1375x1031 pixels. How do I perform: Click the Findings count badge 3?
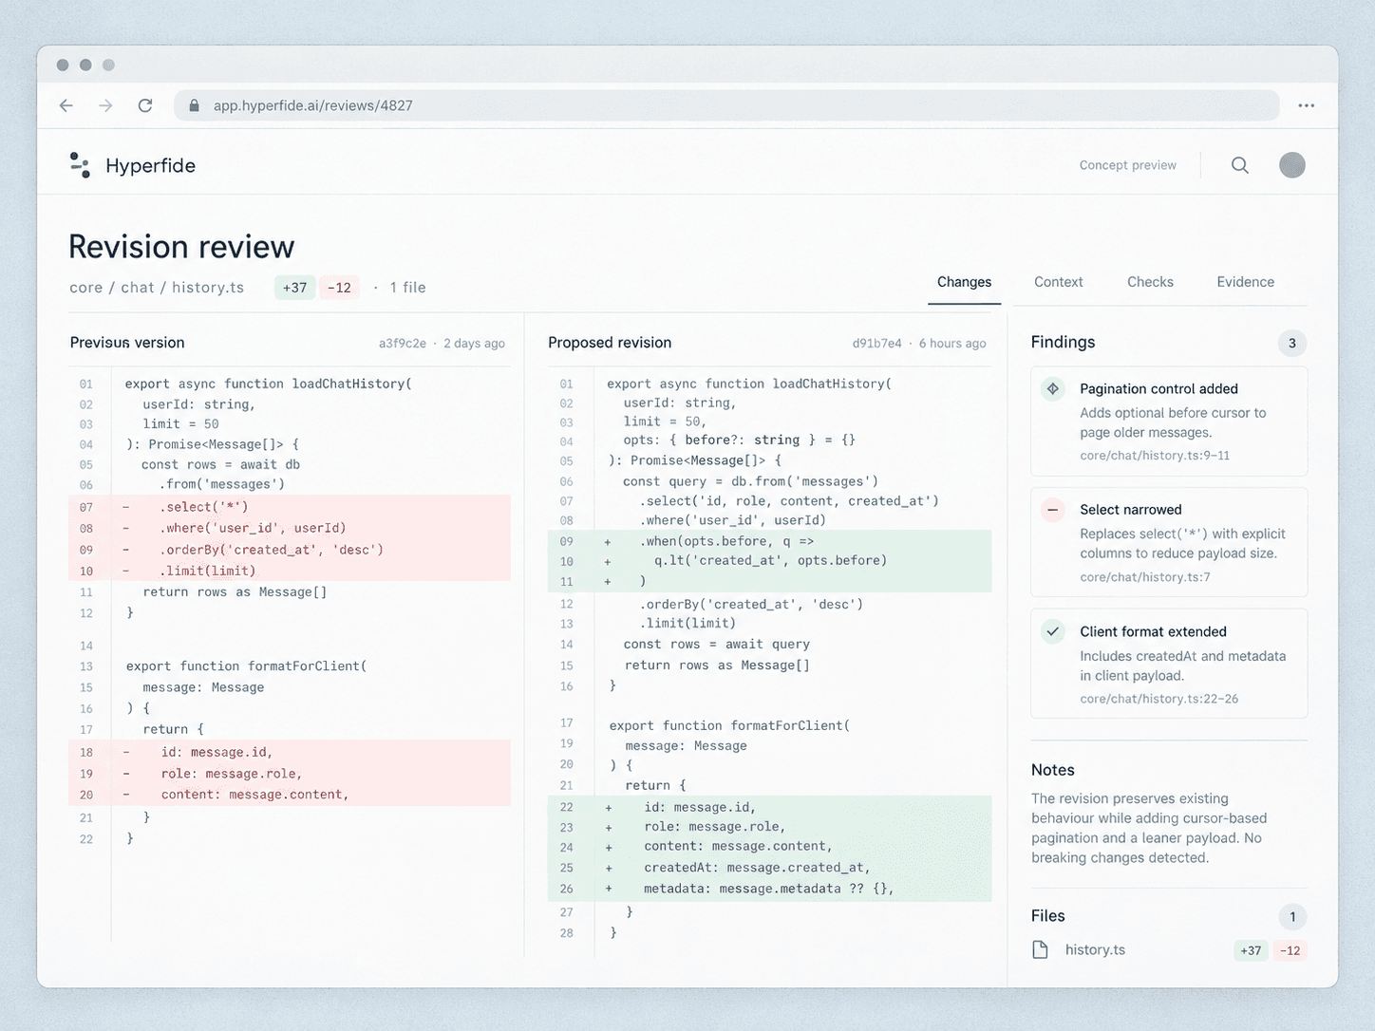tap(1291, 344)
